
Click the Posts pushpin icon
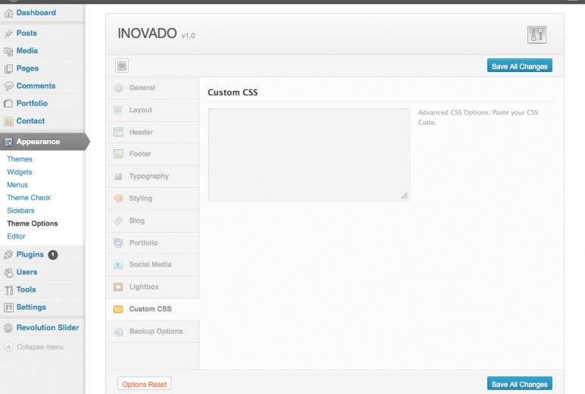pyautogui.click(x=8, y=33)
